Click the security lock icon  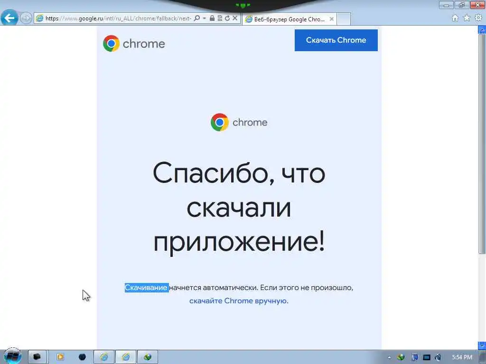(x=212, y=18)
